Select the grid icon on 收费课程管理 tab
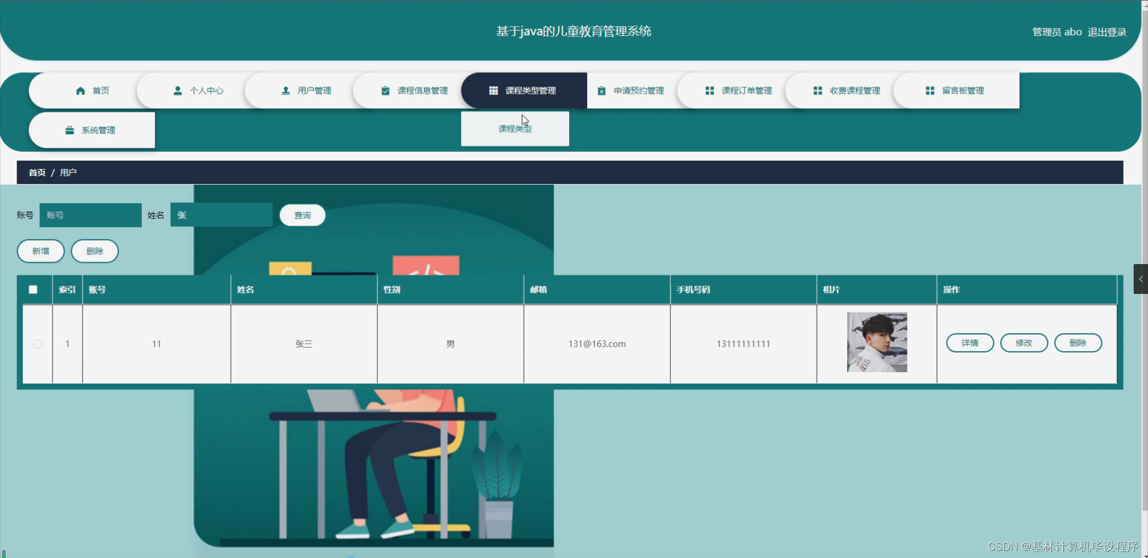 pyautogui.click(x=818, y=90)
